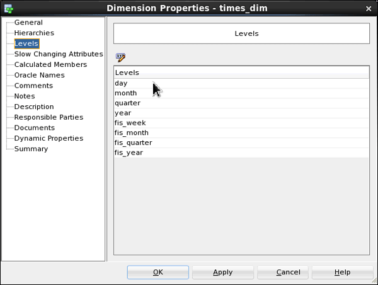Image resolution: width=378 pixels, height=285 pixels.
Task: Click the edit levels pencil icon
Action: tap(120, 57)
